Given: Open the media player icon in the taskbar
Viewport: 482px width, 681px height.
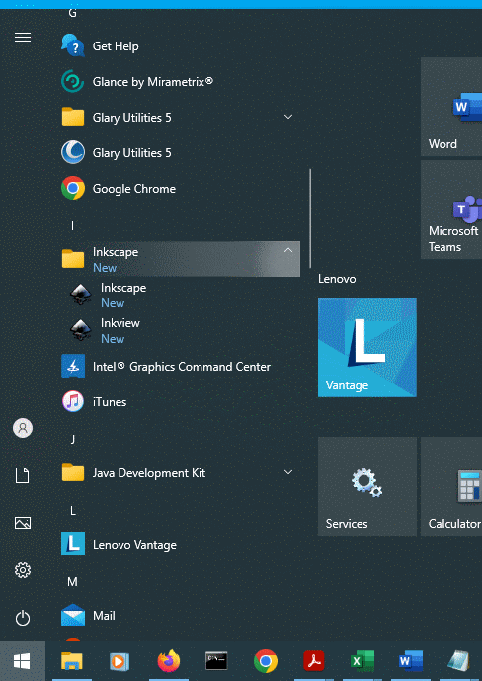Looking at the screenshot, I should pos(120,661).
